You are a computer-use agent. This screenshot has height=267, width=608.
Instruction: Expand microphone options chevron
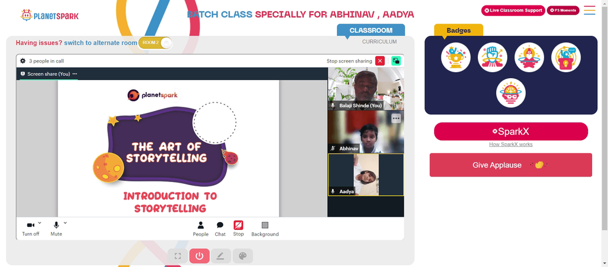[x=65, y=223]
